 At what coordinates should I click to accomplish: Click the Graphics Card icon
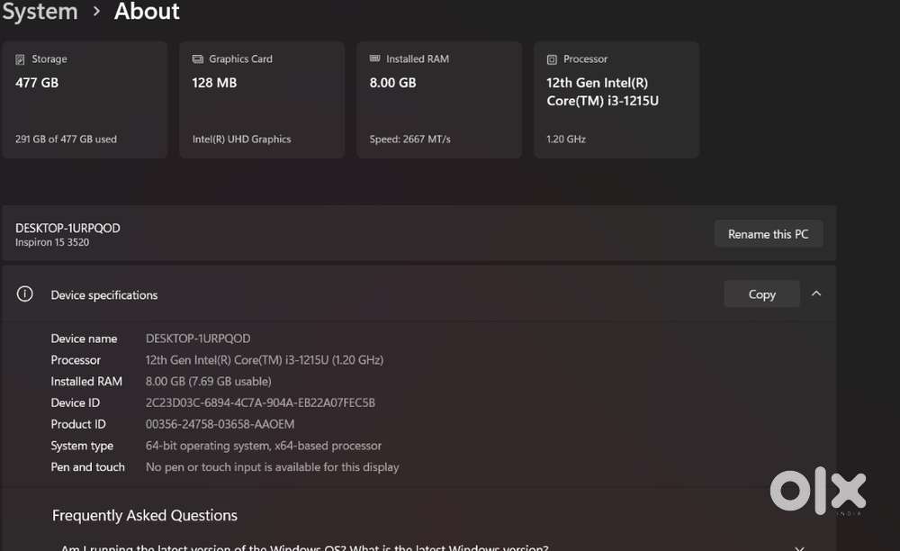coord(198,59)
